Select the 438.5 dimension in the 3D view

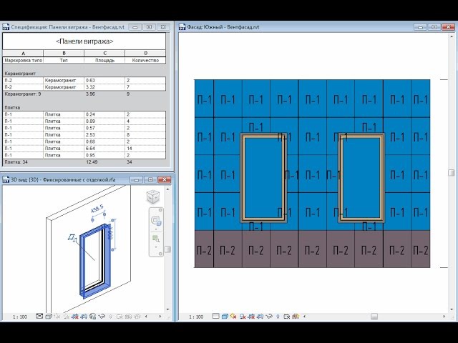point(97,209)
